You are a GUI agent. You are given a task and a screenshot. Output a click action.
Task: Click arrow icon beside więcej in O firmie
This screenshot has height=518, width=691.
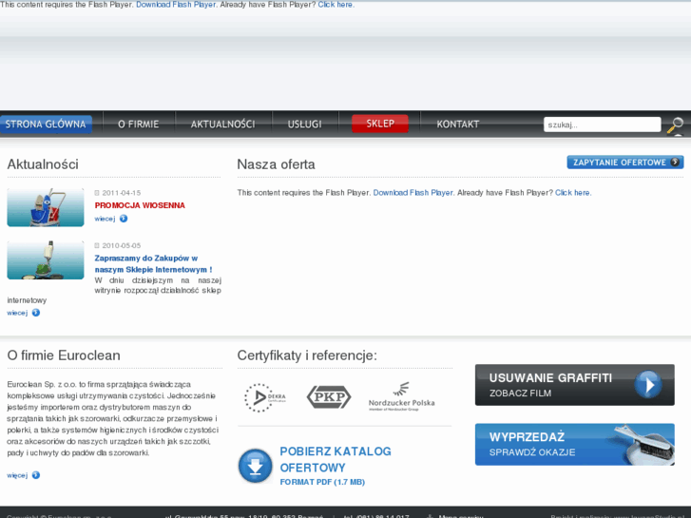point(36,475)
